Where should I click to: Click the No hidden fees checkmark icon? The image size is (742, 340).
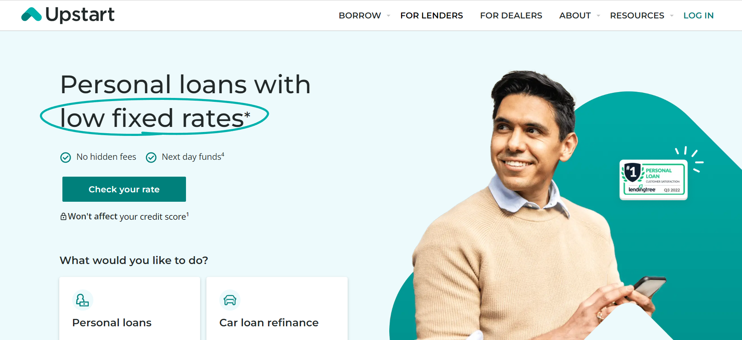[66, 157]
